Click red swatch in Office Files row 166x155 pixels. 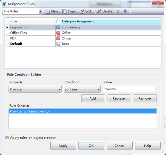click(x=58, y=33)
